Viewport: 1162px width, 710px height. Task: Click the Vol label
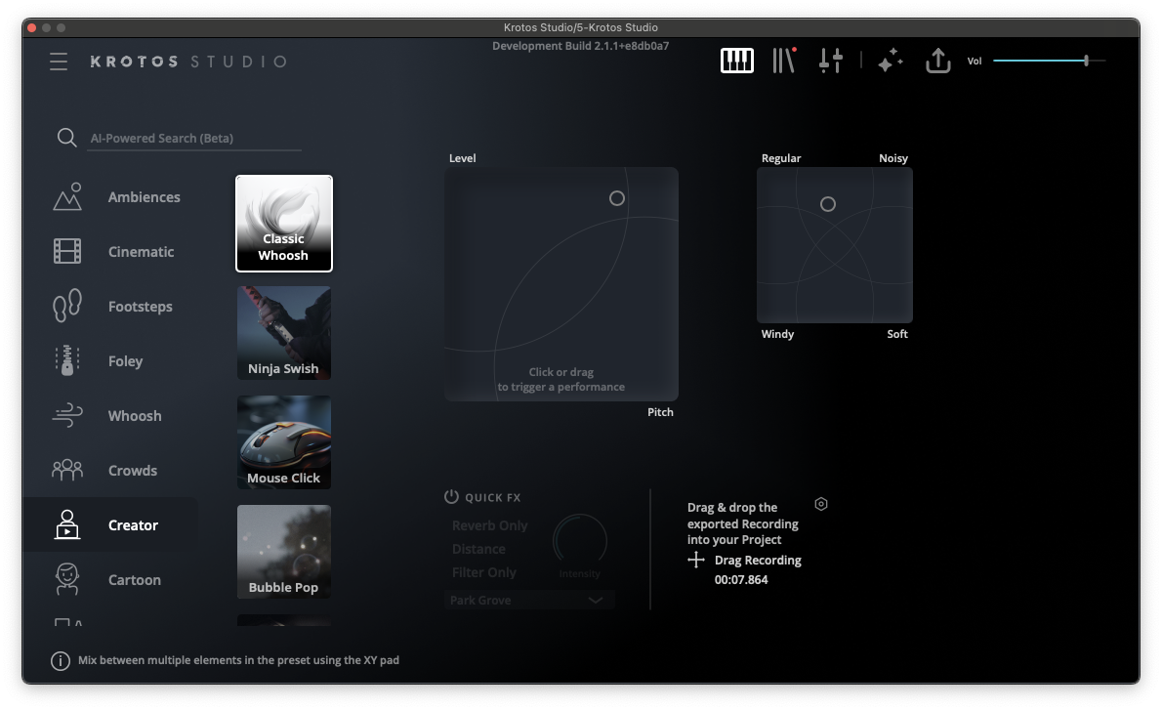click(974, 62)
